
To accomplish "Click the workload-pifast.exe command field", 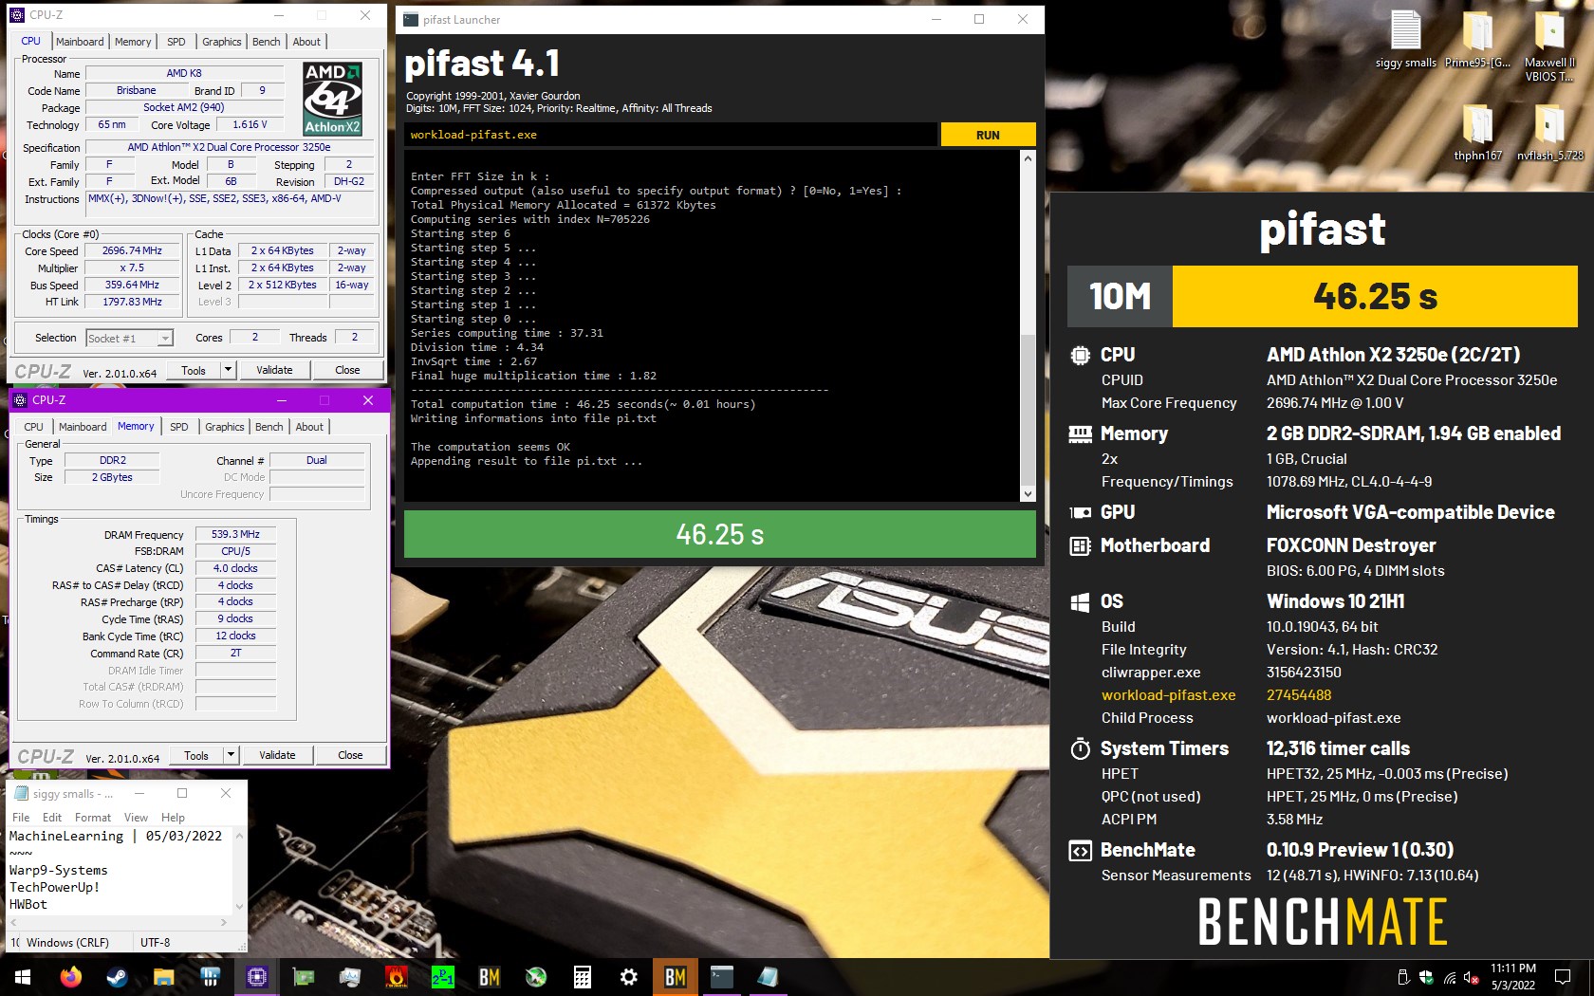I will coord(672,135).
